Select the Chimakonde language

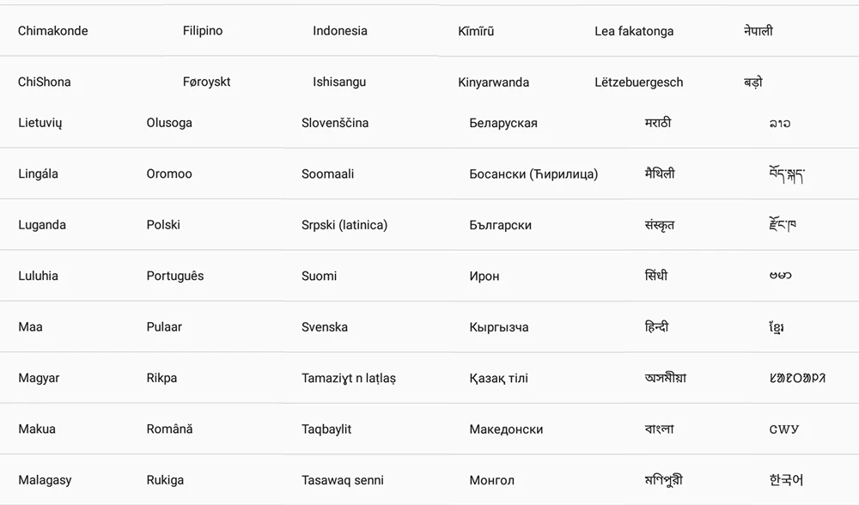52,30
